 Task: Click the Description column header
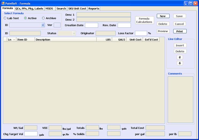[66, 40]
